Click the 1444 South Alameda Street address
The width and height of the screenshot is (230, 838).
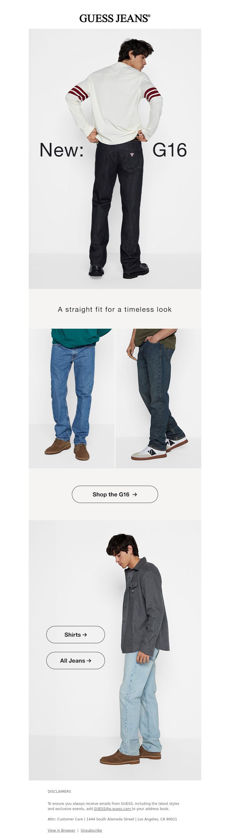pyautogui.click(x=110, y=819)
